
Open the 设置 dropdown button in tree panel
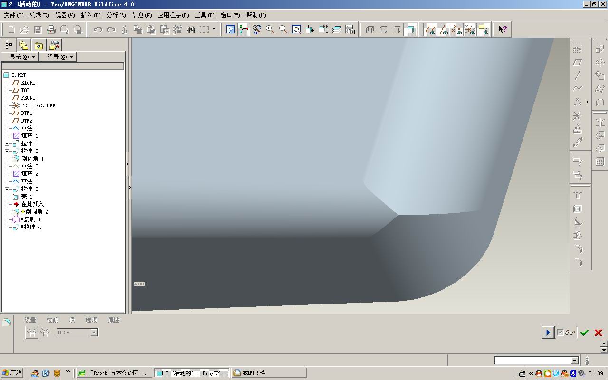tap(58, 57)
